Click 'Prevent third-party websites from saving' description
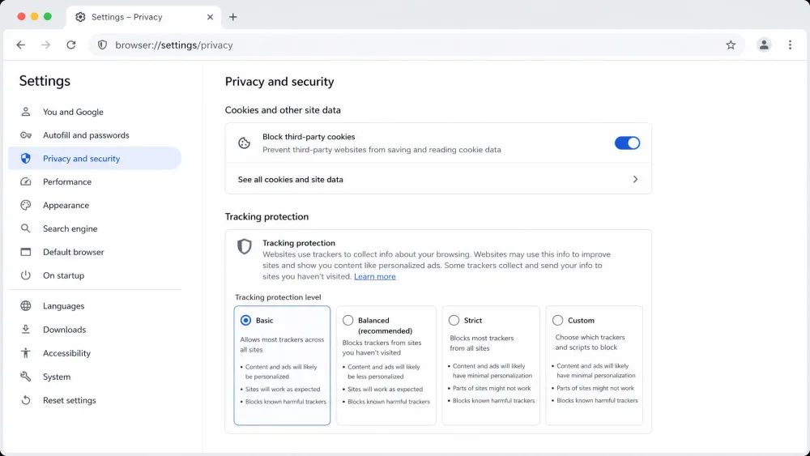 point(382,150)
